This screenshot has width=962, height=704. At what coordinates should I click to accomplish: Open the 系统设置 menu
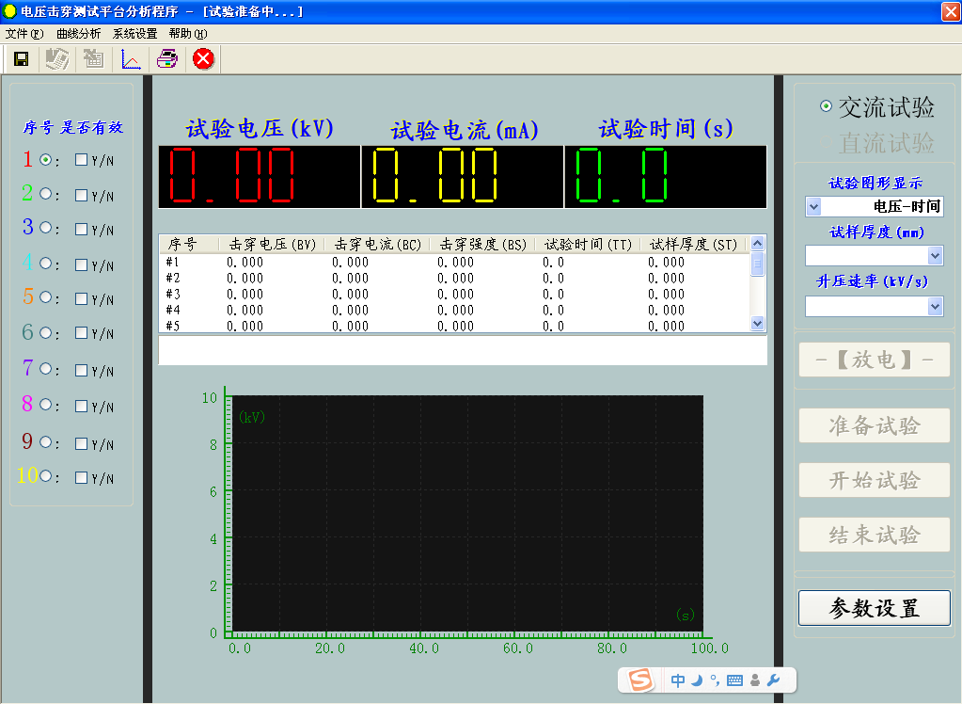[x=134, y=33]
